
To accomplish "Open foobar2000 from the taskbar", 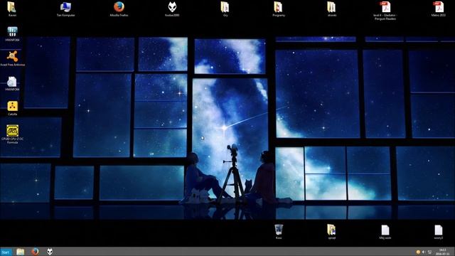I will coord(50,252).
